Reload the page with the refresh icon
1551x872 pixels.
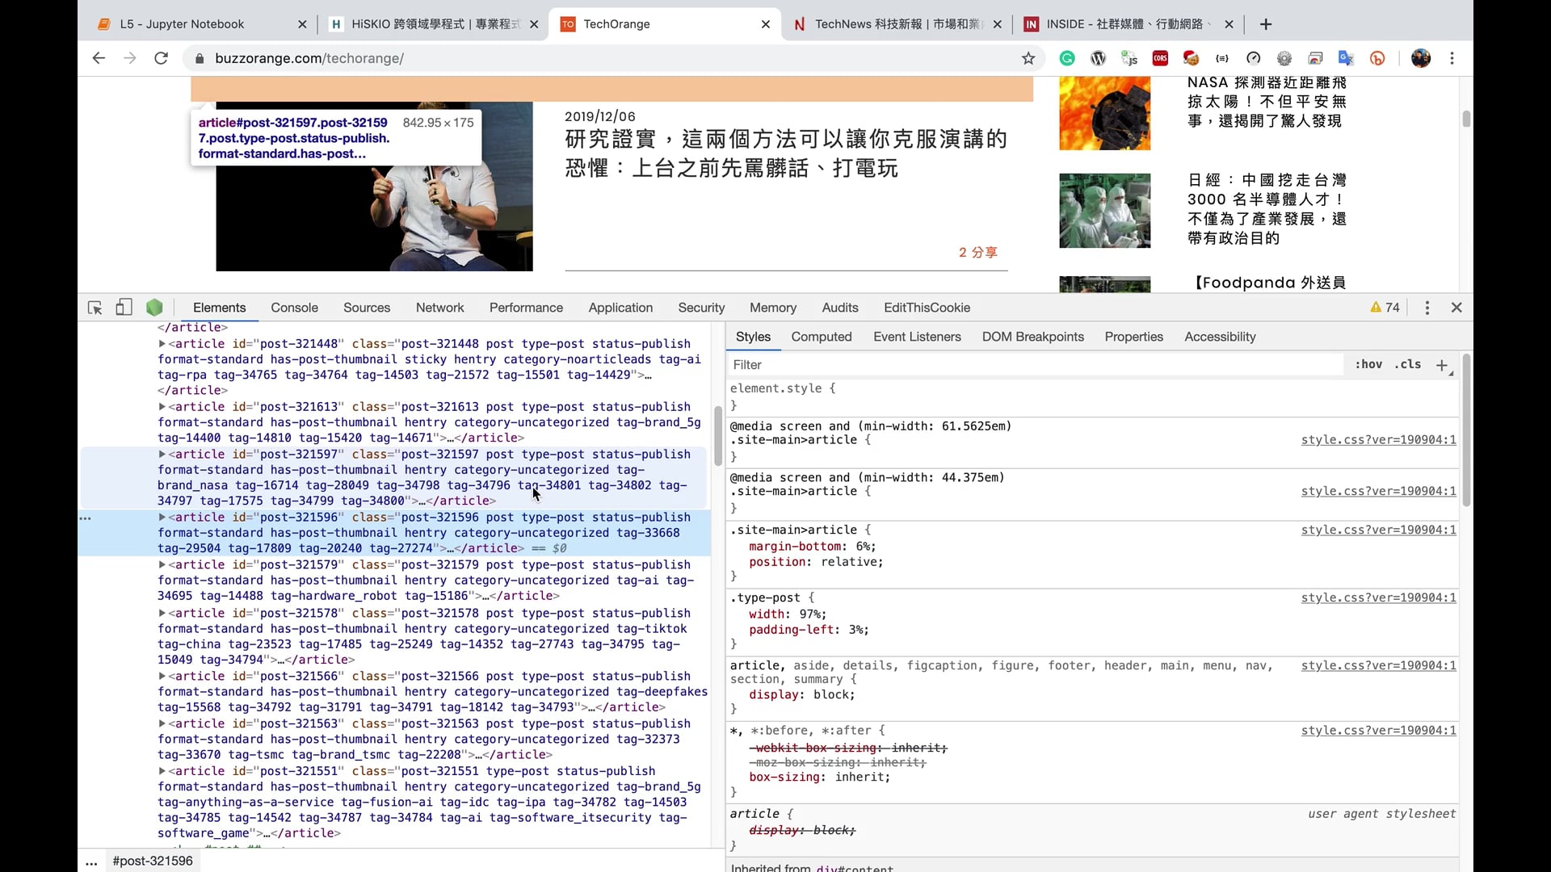tap(161, 58)
